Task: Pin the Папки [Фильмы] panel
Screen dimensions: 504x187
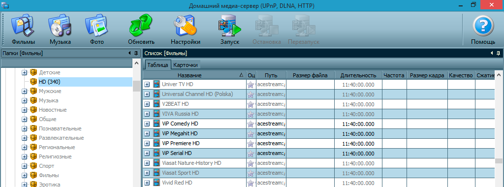Action: pos(136,53)
